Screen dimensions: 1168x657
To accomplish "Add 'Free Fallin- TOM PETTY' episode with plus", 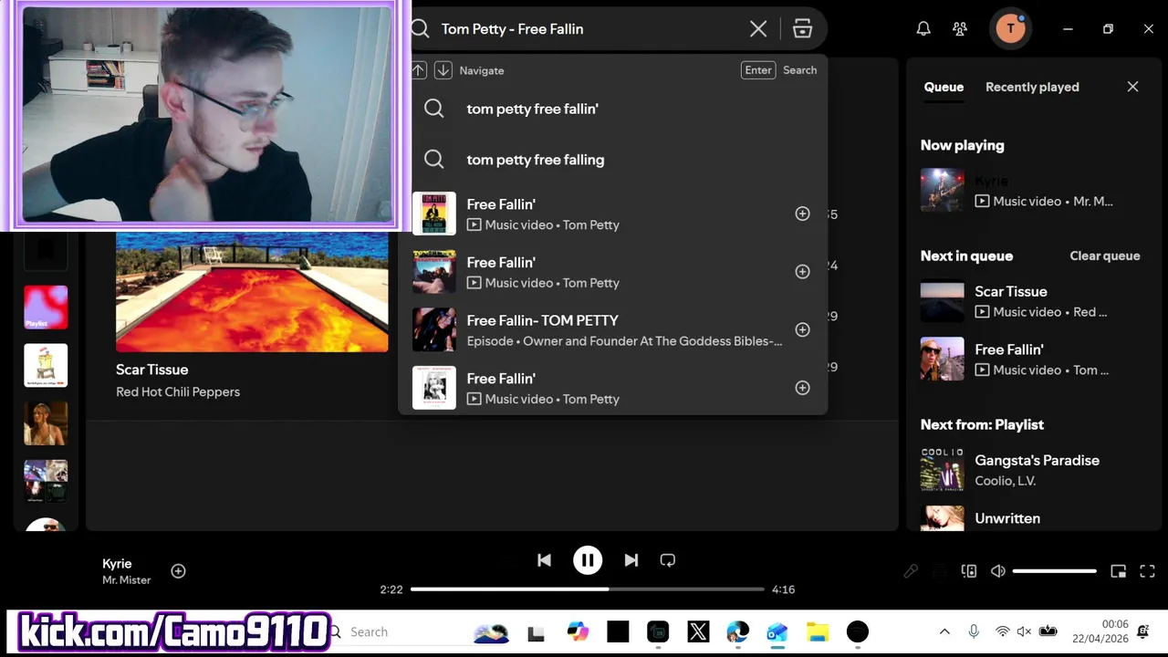I will 802,329.
